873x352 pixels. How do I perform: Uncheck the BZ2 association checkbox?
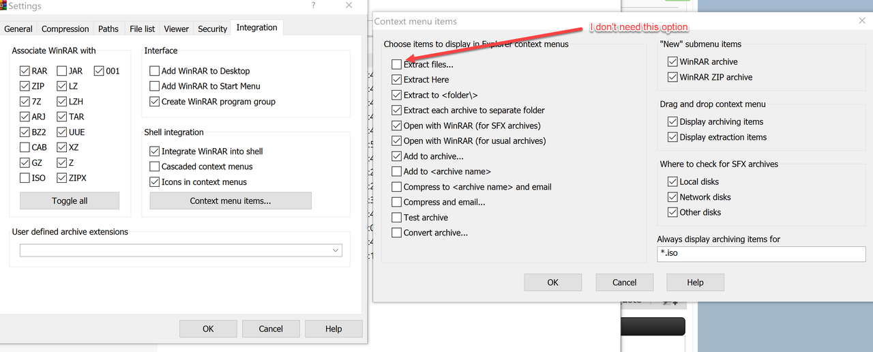coord(25,132)
